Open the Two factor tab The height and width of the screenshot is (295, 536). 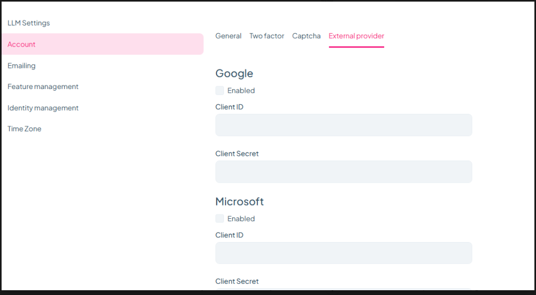(x=267, y=36)
